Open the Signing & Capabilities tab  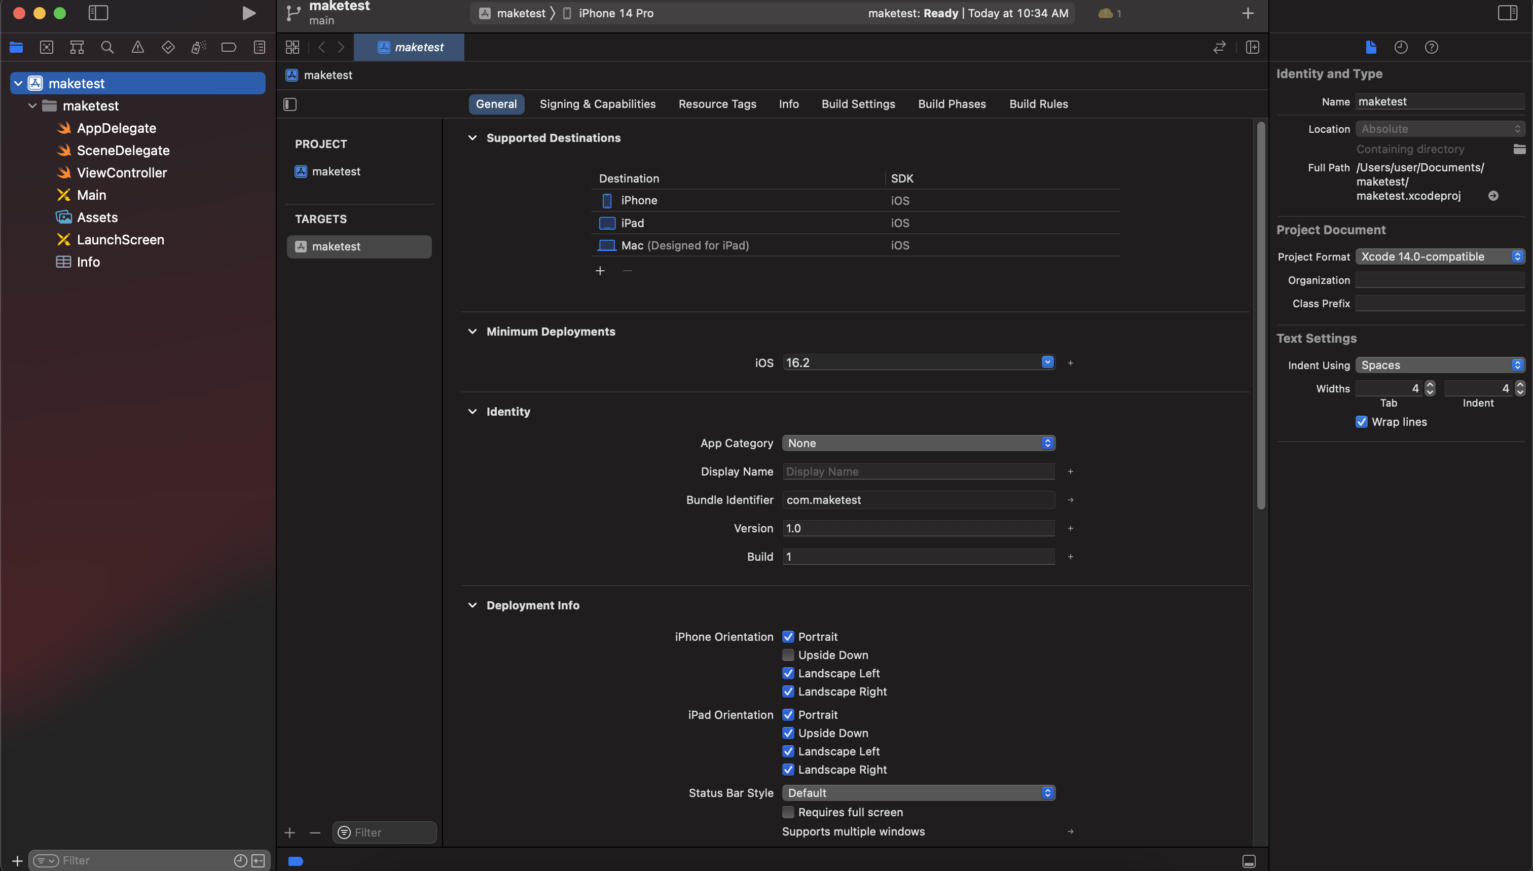[x=597, y=104]
